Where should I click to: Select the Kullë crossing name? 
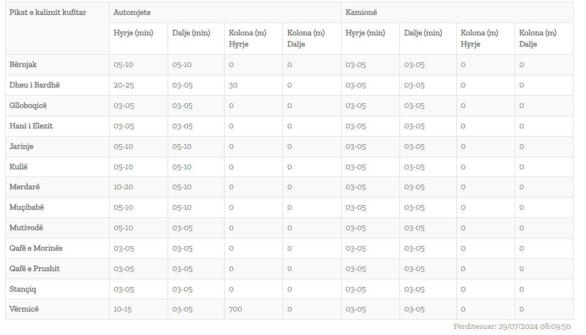click(18, 167)
